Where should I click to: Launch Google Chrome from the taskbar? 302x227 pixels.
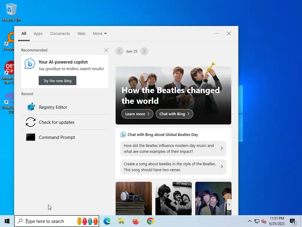[x=150, y=221]
